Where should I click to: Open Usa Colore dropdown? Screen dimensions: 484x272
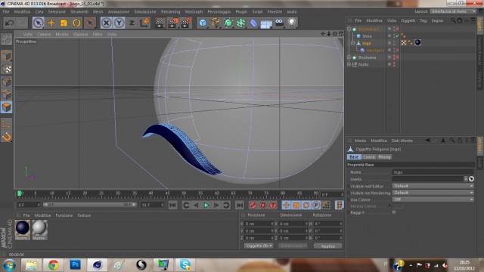[433, 199]
